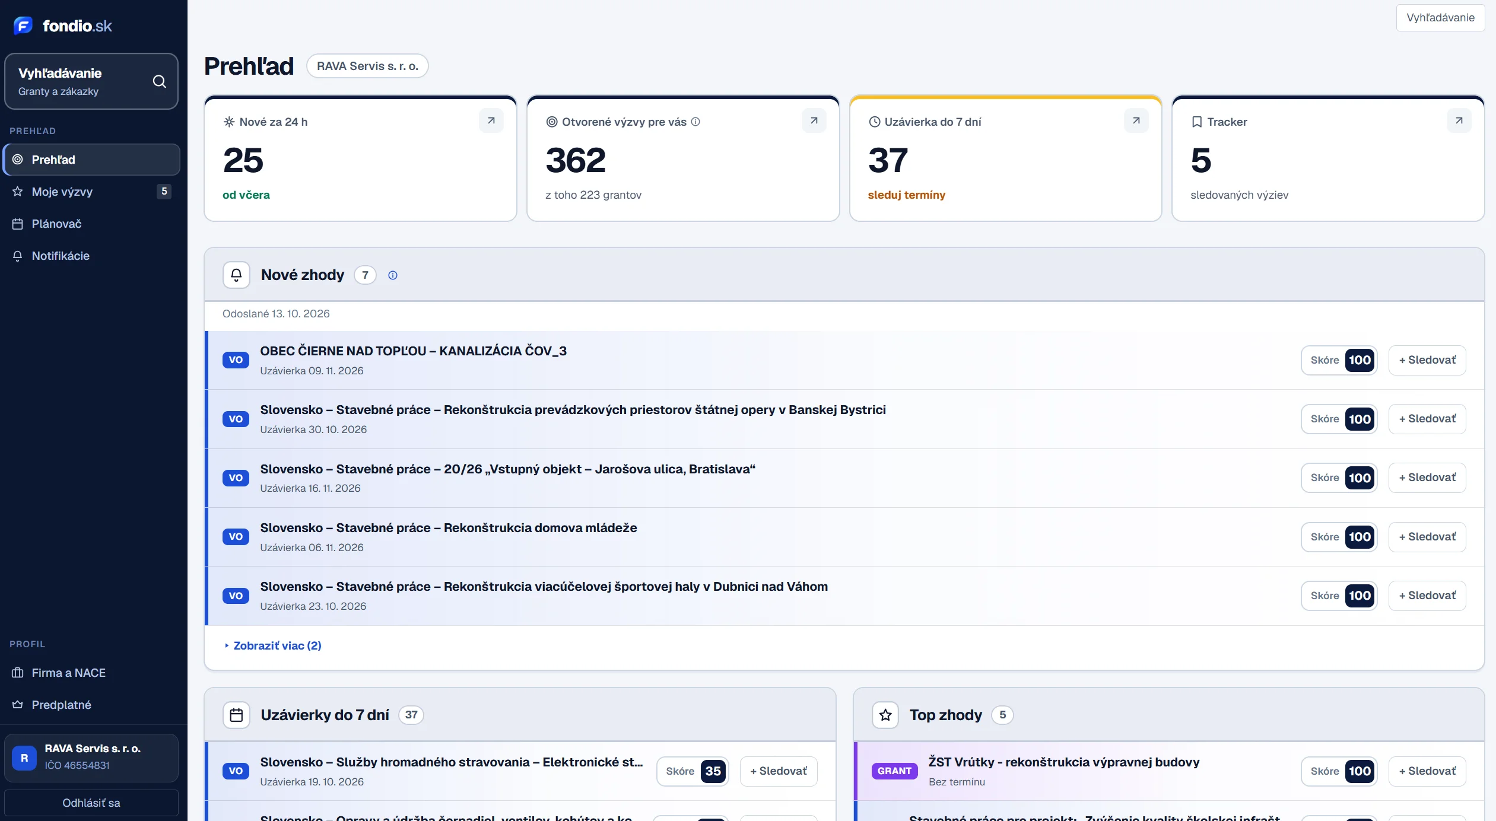Click RAVA Servis account card in sidebar
Screen dimensions: 1496x821
point(91,758)
